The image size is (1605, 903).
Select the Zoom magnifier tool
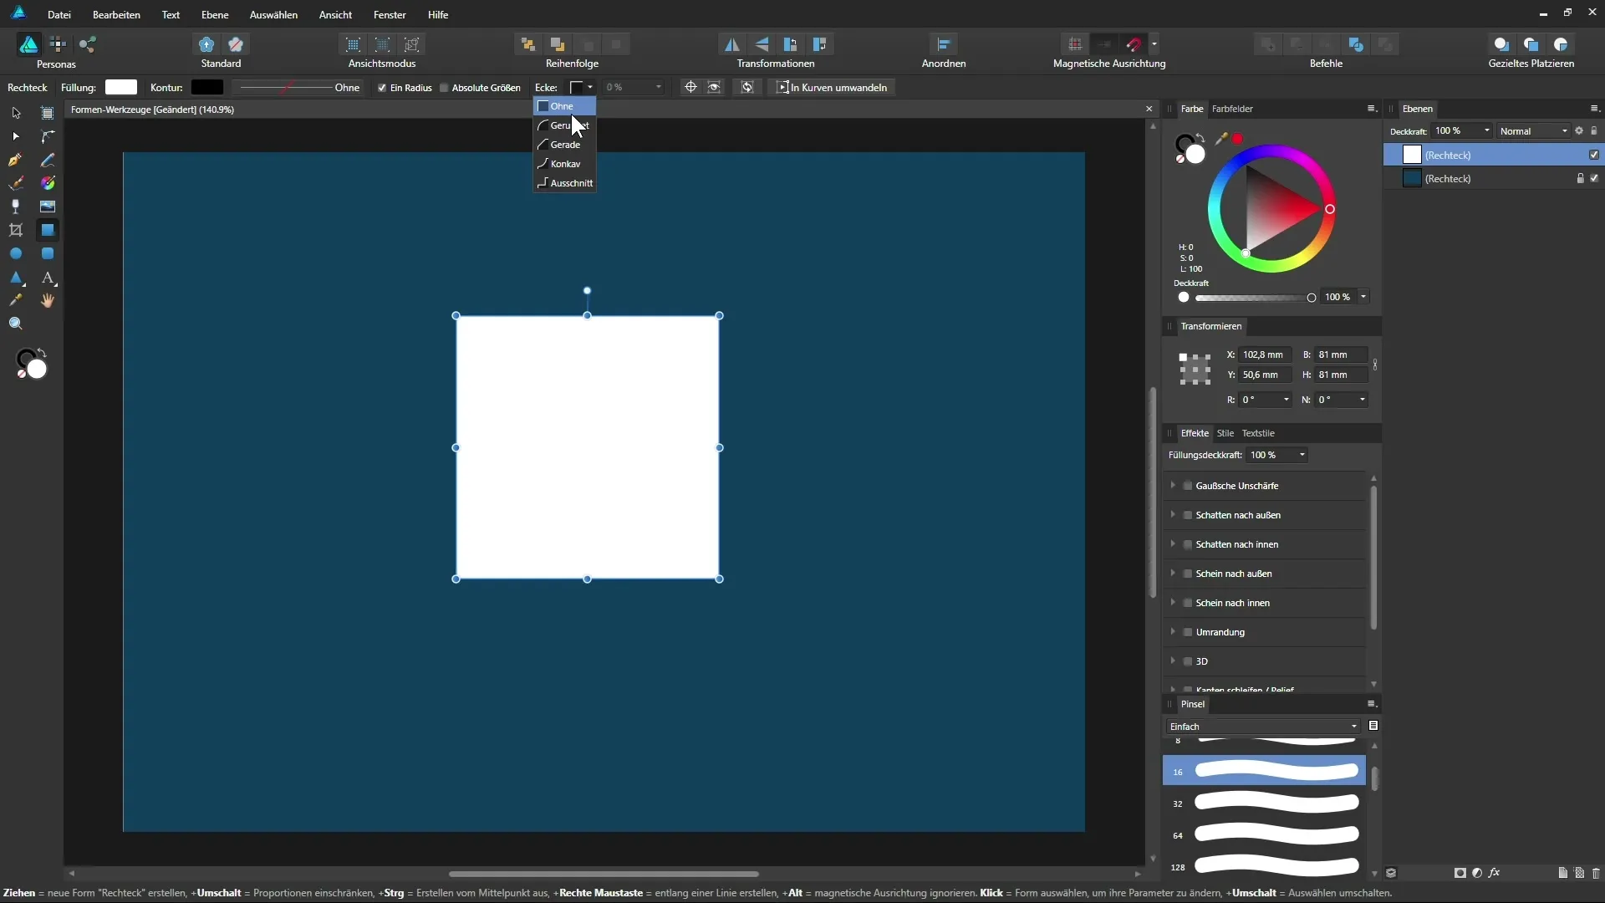click(16, 324)
